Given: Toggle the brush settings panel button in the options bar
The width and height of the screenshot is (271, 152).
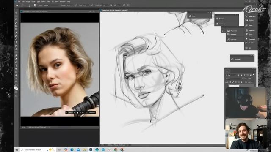Looking at the screenshot, I should [x=35, y=5].
